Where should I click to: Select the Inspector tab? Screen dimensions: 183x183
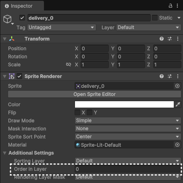pos(22,6)
